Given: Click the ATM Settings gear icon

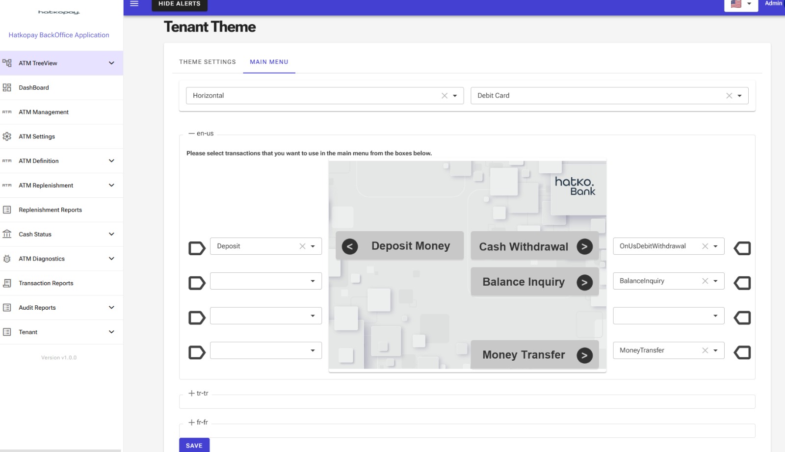Looking at the screenshot, I should pyautogui.click(x=7, y=136).
